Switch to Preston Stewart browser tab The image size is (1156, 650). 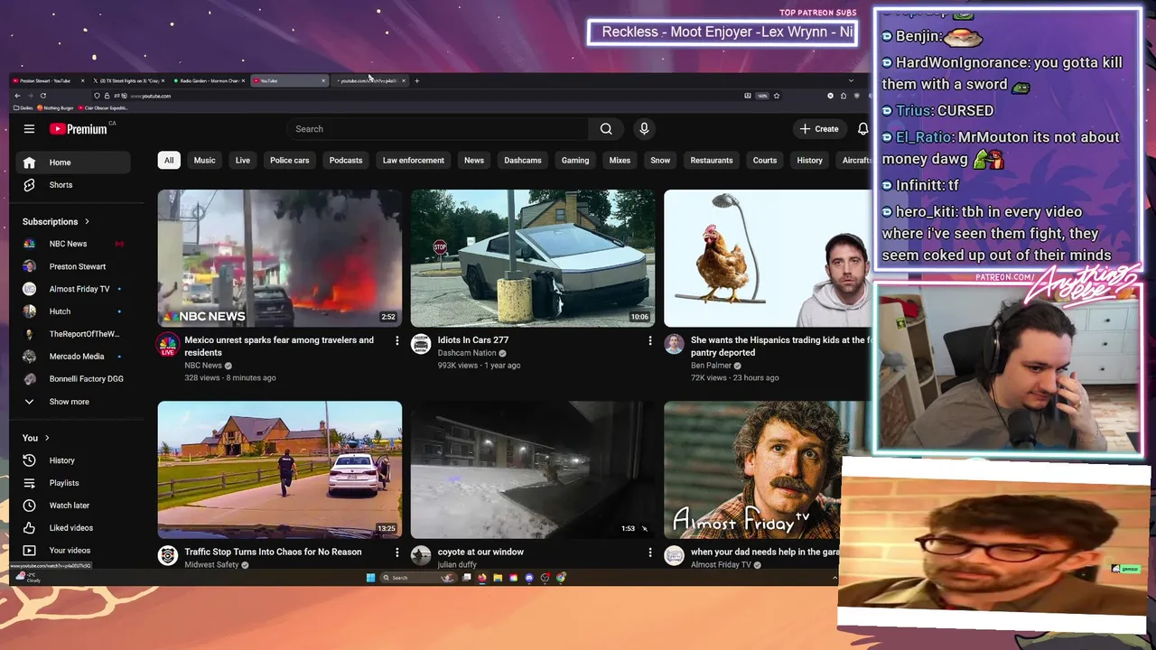[x=48, y=81]
